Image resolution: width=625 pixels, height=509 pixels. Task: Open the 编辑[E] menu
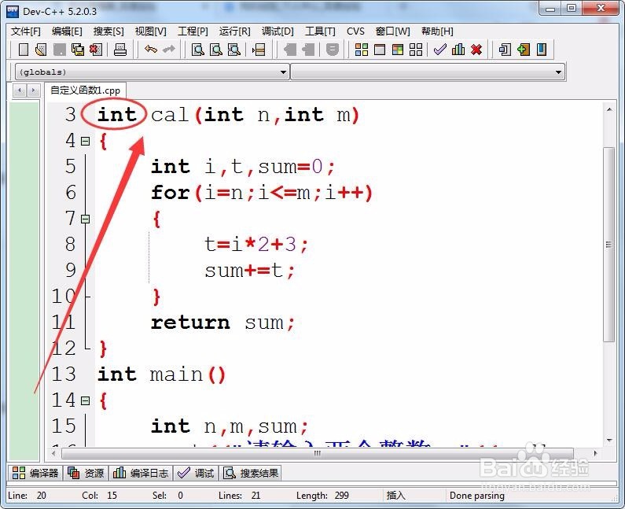(67, 31)
